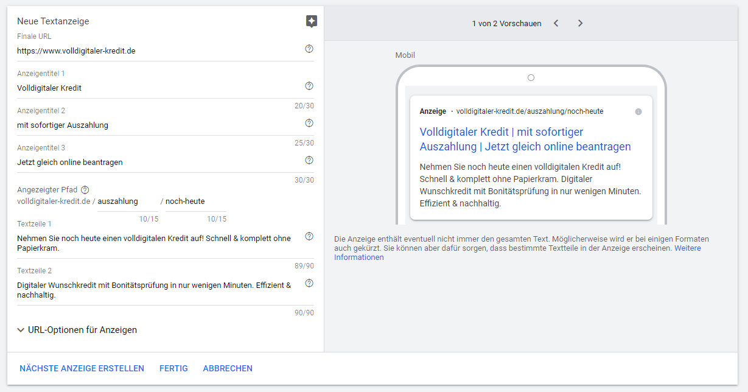Open help icon for Textzeile 2

pyautogui.click(x=309, y=283)
